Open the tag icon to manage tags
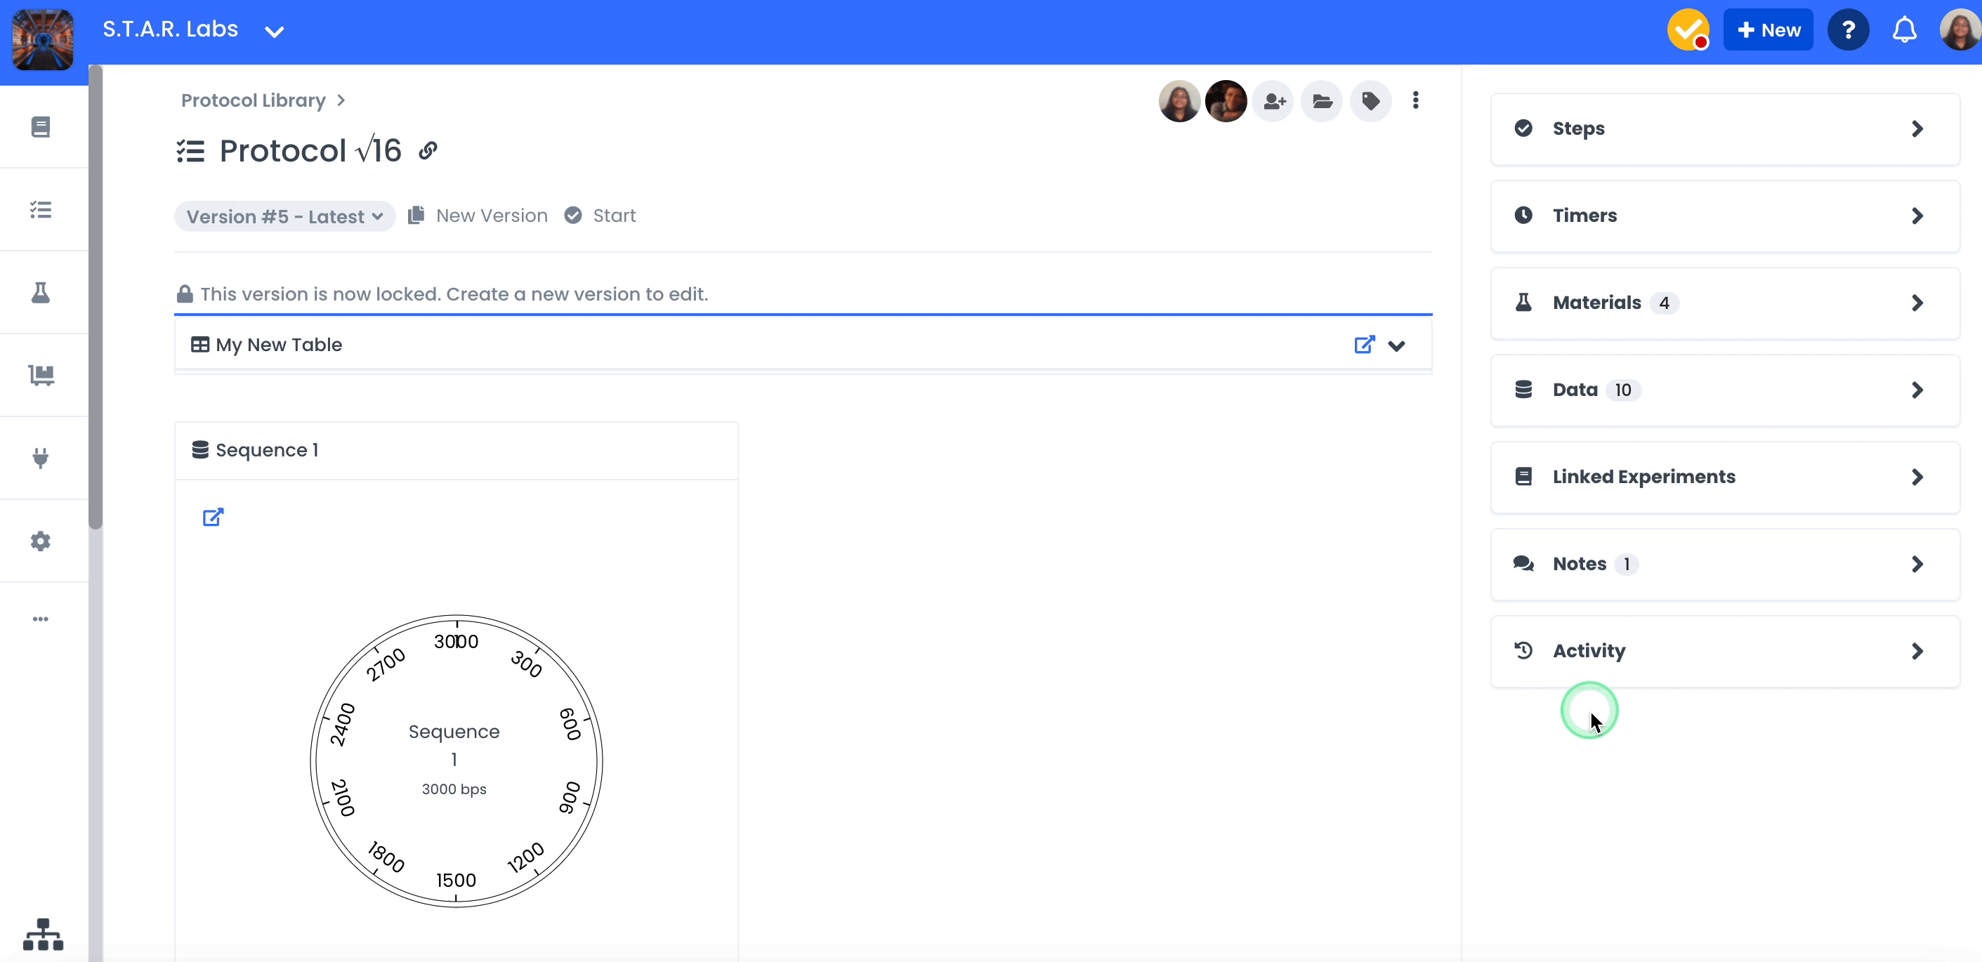This screenshot has width=1982, height=962. tap(1370, 100)
